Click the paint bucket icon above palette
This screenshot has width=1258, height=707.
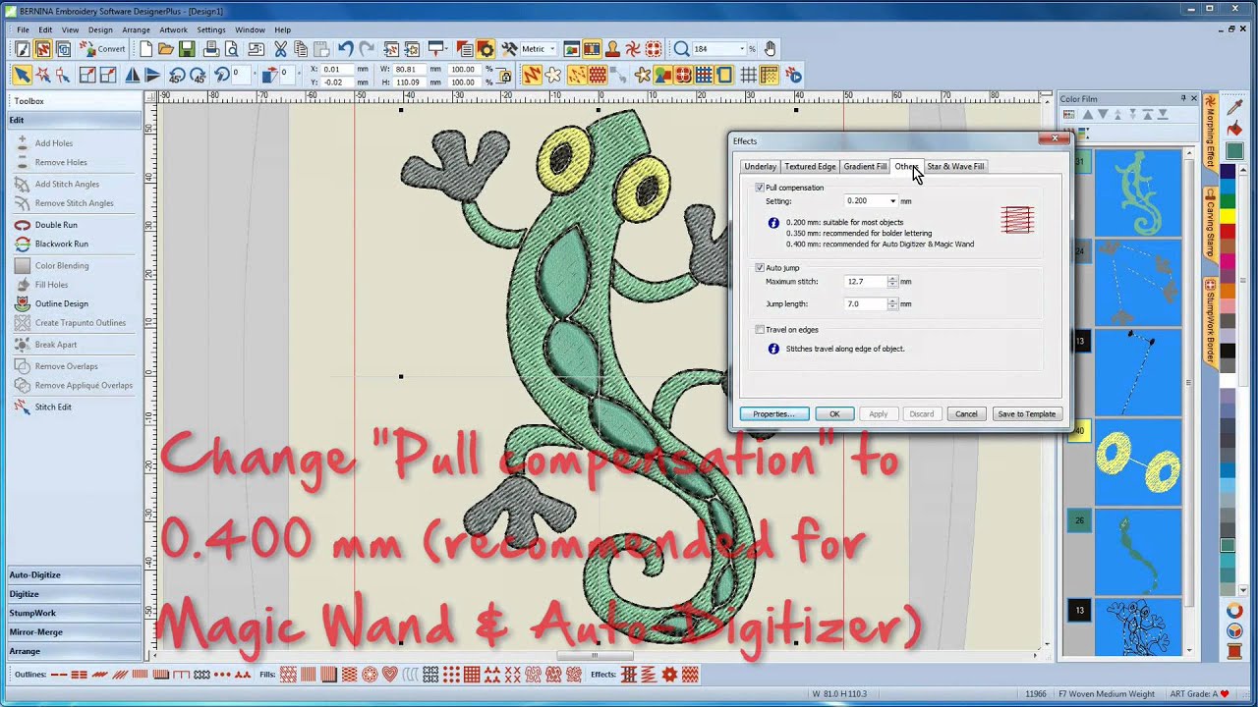coord(1234,129)
